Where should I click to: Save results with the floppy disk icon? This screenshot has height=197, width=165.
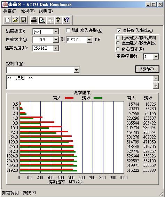[x=23, y=20]
